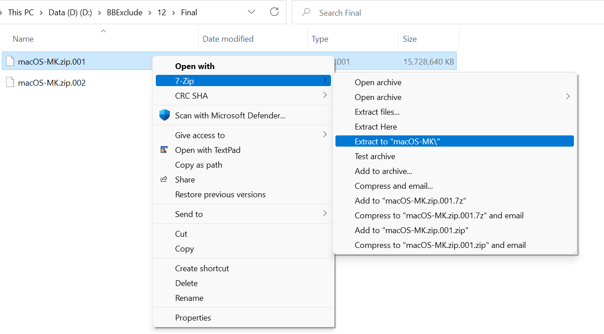
Task: Expand the second Open archive submenu arrow
Action: 568,97
